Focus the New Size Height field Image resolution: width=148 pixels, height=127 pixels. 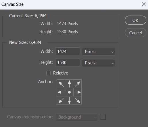[68, 63]
